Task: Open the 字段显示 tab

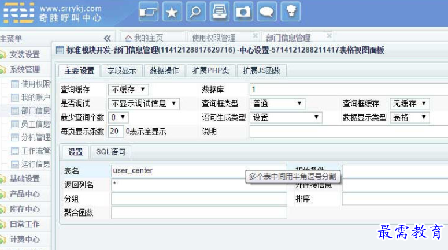Action: (x=122, y=71)
